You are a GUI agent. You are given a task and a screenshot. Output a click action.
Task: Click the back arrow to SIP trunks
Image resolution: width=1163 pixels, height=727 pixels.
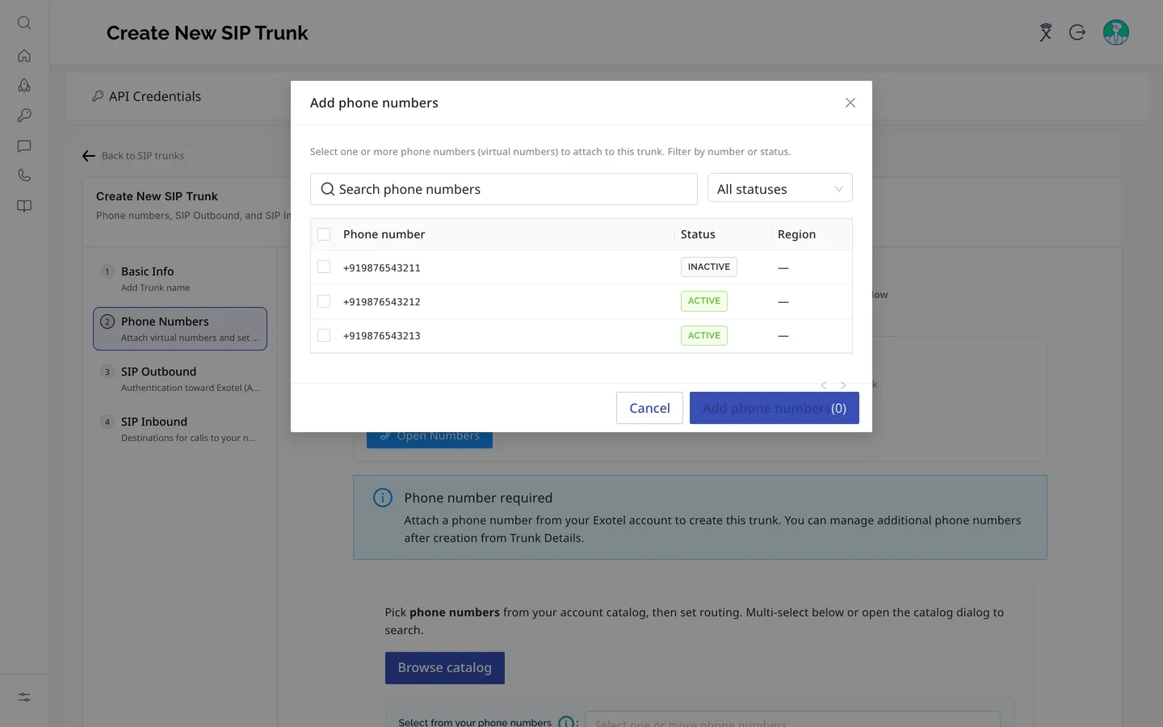[x=89, y=156]
